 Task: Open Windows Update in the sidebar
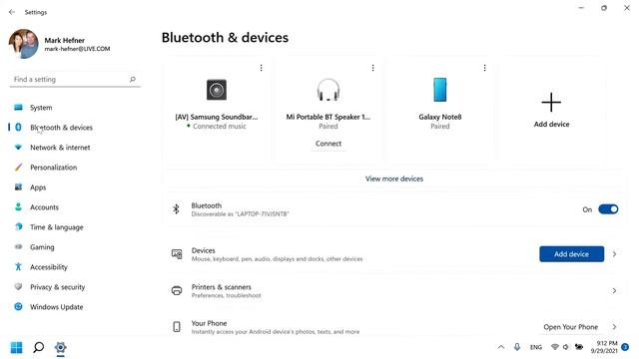56,307
